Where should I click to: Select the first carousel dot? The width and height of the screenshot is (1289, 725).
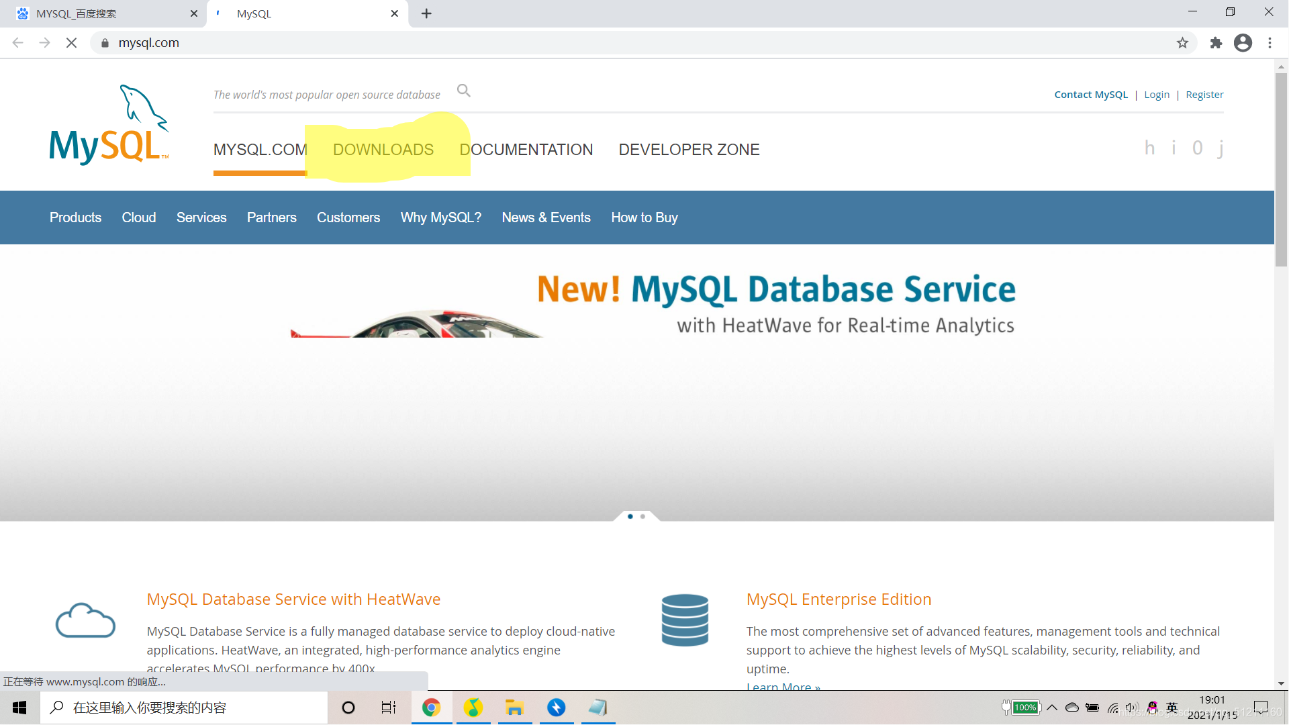tap(630, 516)
